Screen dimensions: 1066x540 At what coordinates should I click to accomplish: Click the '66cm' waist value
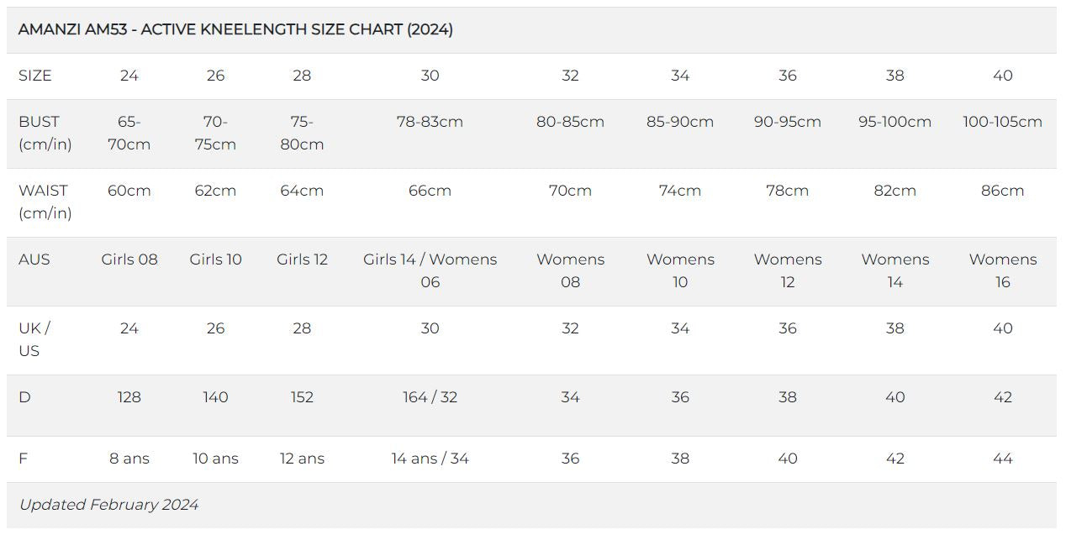(x=430, y=191)
